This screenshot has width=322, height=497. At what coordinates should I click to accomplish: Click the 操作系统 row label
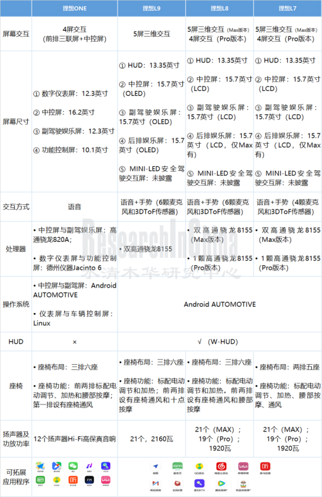coord(16,304)
